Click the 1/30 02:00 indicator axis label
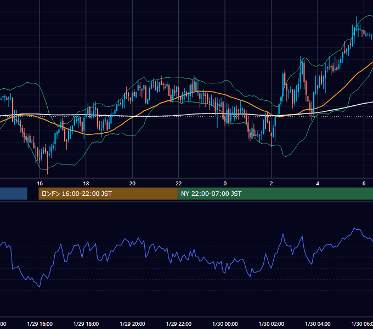Viewport: 373px width, 329px height. (x=271, y=324)
